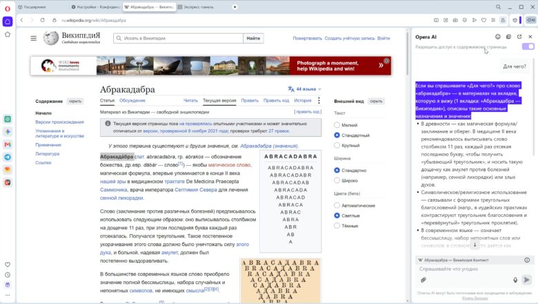538x304 pixels.
Task: Search all tabs with magnifier icon
Action: coord(498,7)
